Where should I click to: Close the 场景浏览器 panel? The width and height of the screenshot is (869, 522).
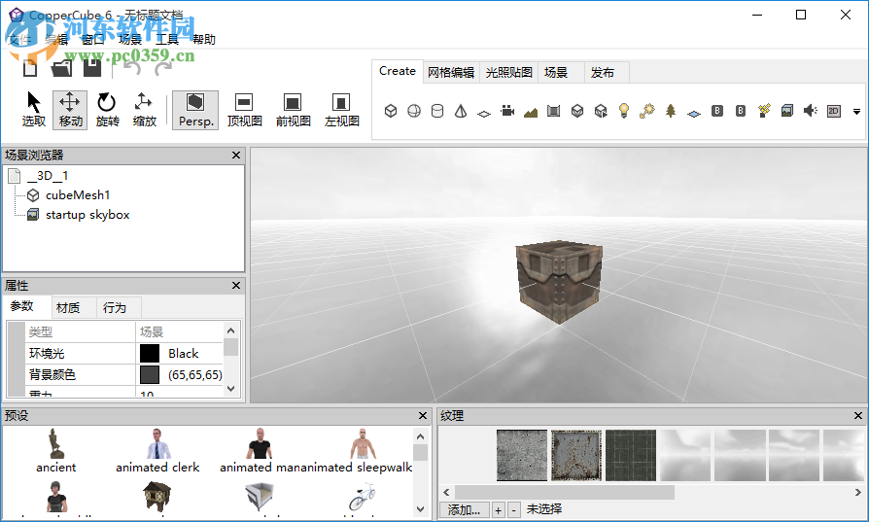[236, 156]
